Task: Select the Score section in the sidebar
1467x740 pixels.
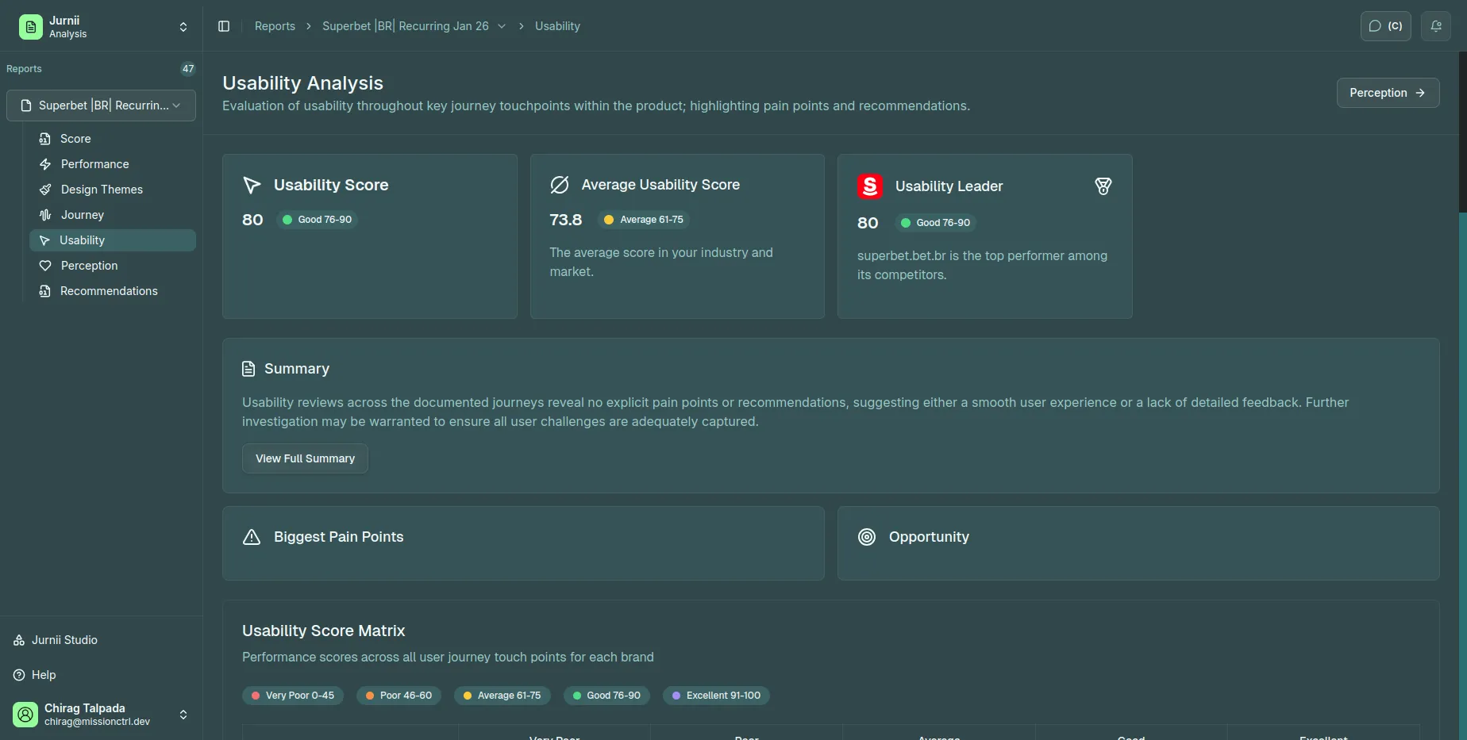Action: pyautogui.click(x=75, y=139)
